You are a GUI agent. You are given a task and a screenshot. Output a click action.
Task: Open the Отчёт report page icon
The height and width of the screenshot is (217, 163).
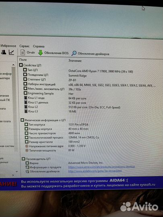23,53
